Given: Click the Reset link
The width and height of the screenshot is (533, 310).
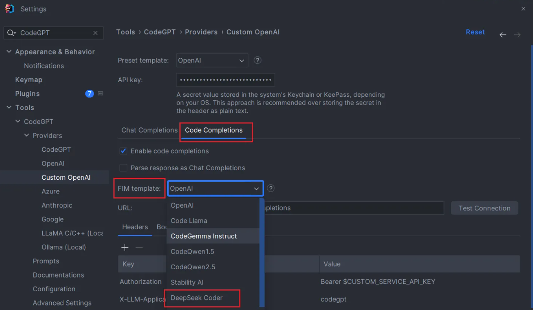Looking at the screenshot, I should coord(475,32).
